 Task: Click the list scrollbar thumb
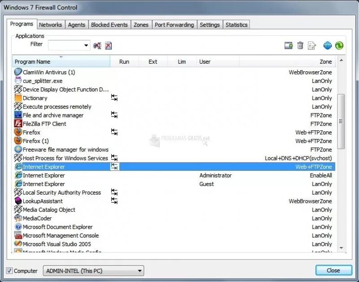click(x=341, y=121)
